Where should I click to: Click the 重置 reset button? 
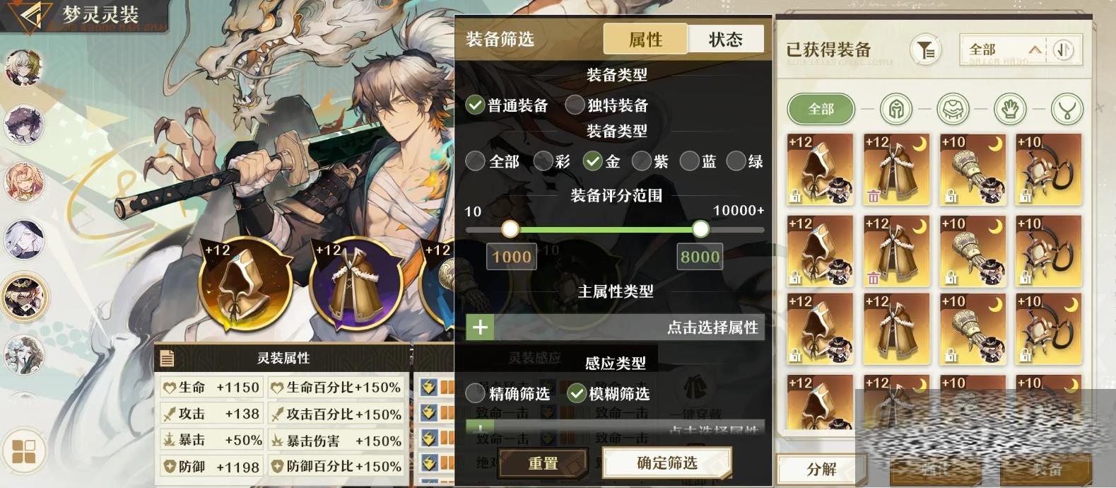click(x=543, y=463)
